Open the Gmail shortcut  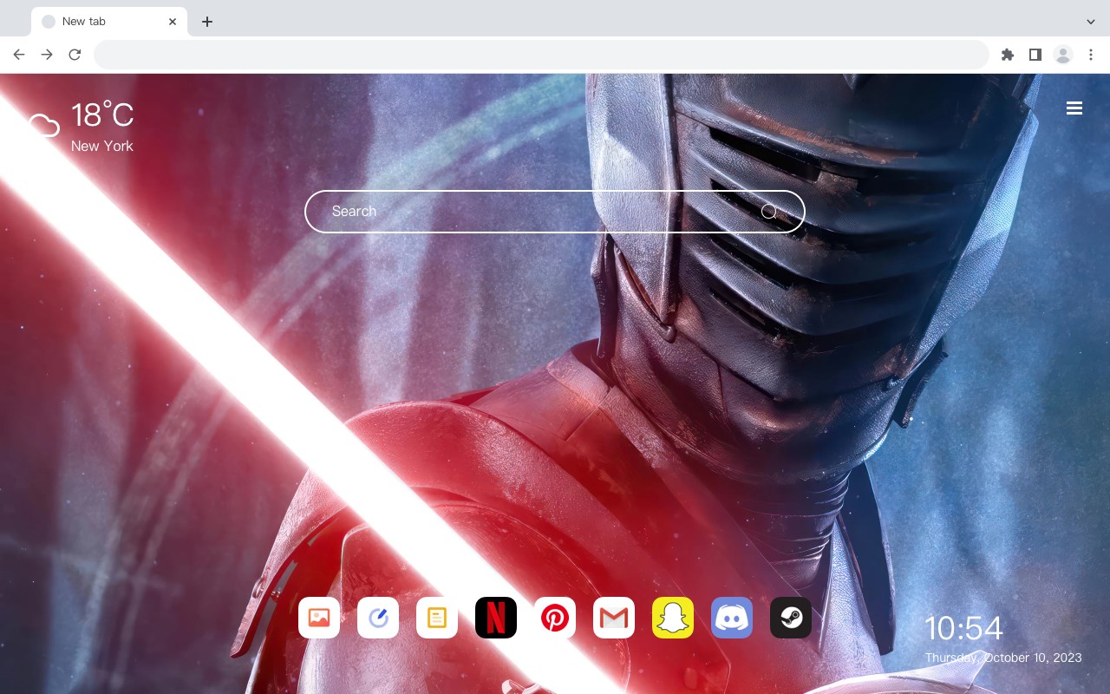click(x=614, y=618)
